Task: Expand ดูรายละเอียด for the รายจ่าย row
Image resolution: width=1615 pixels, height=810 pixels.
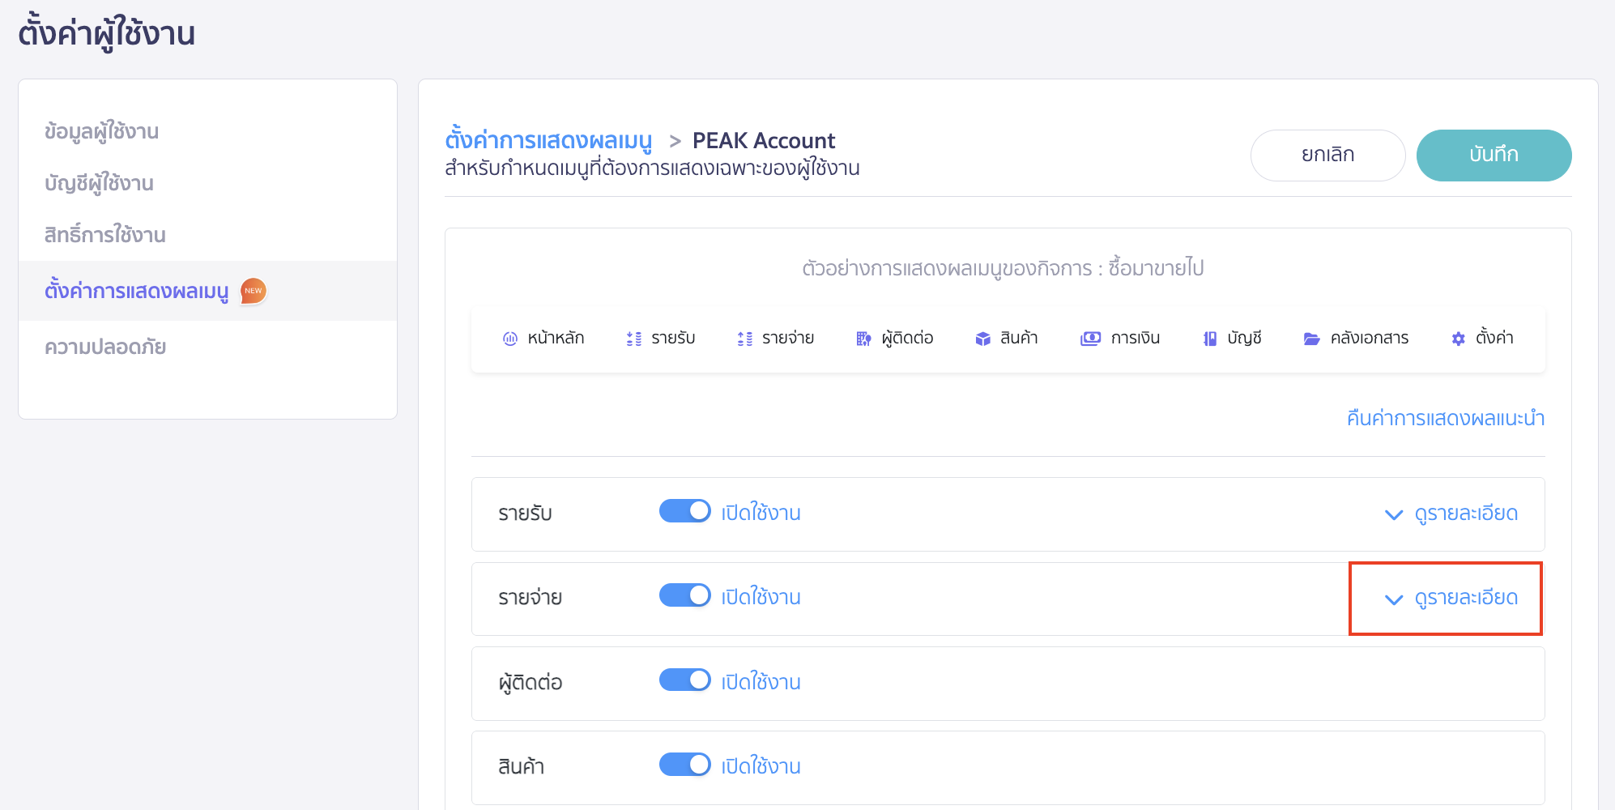Action: 1451,599
